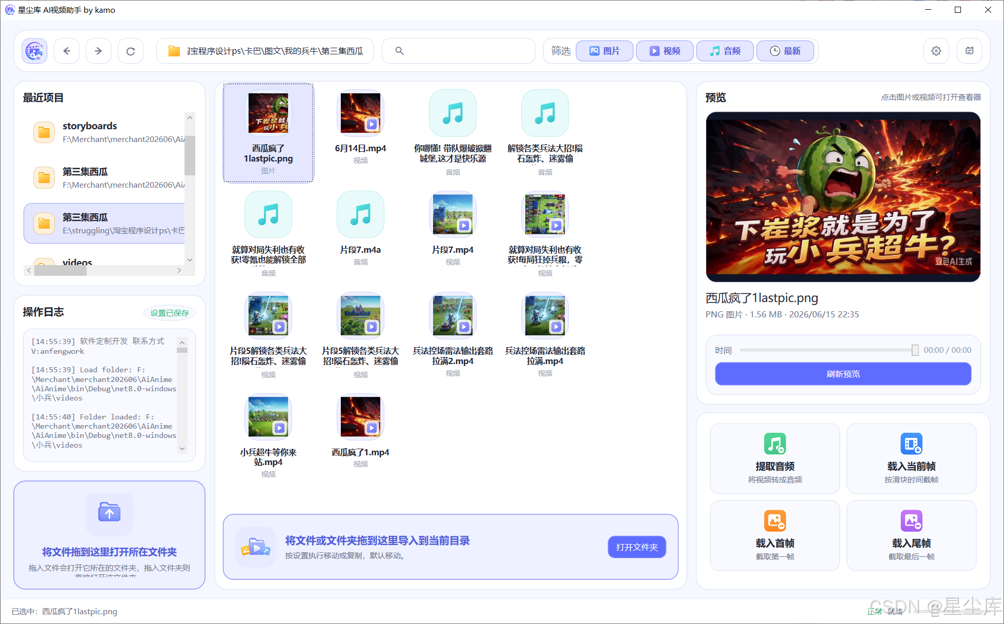This screenshot has height=624, width=1004.
Task: Select the 解锁各类兵法大招 audio file icon
Action: tap(545, 113)
